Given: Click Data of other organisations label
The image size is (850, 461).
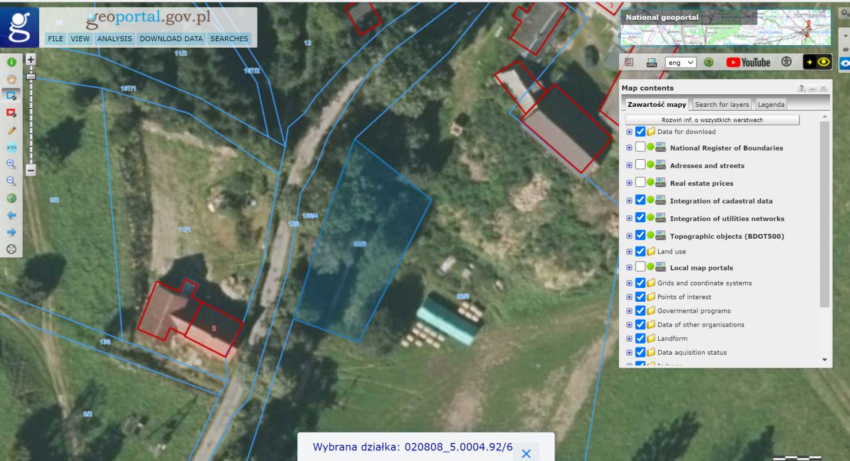Looking at the screenshot, I should click(701, 324).
